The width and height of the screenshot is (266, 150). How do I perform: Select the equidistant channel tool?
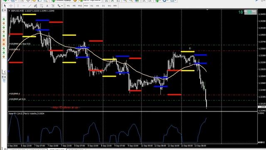pyautogui.click(x=35, y=6)
